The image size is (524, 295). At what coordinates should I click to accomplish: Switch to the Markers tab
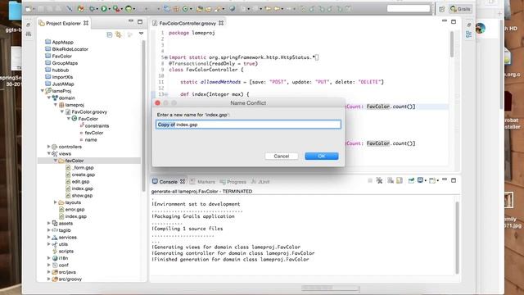[x=202, y=182]
